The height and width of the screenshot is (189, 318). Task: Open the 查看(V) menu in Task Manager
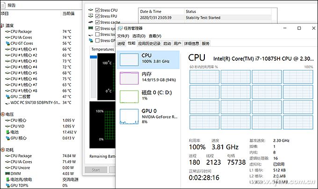155,36
